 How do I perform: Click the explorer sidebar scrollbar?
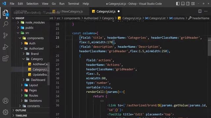click(x=48, y=73)
